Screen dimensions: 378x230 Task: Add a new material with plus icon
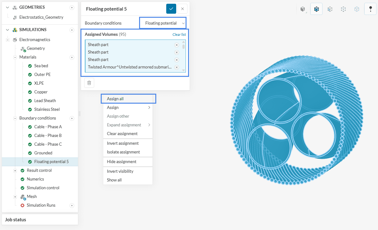tap(72, 57)
